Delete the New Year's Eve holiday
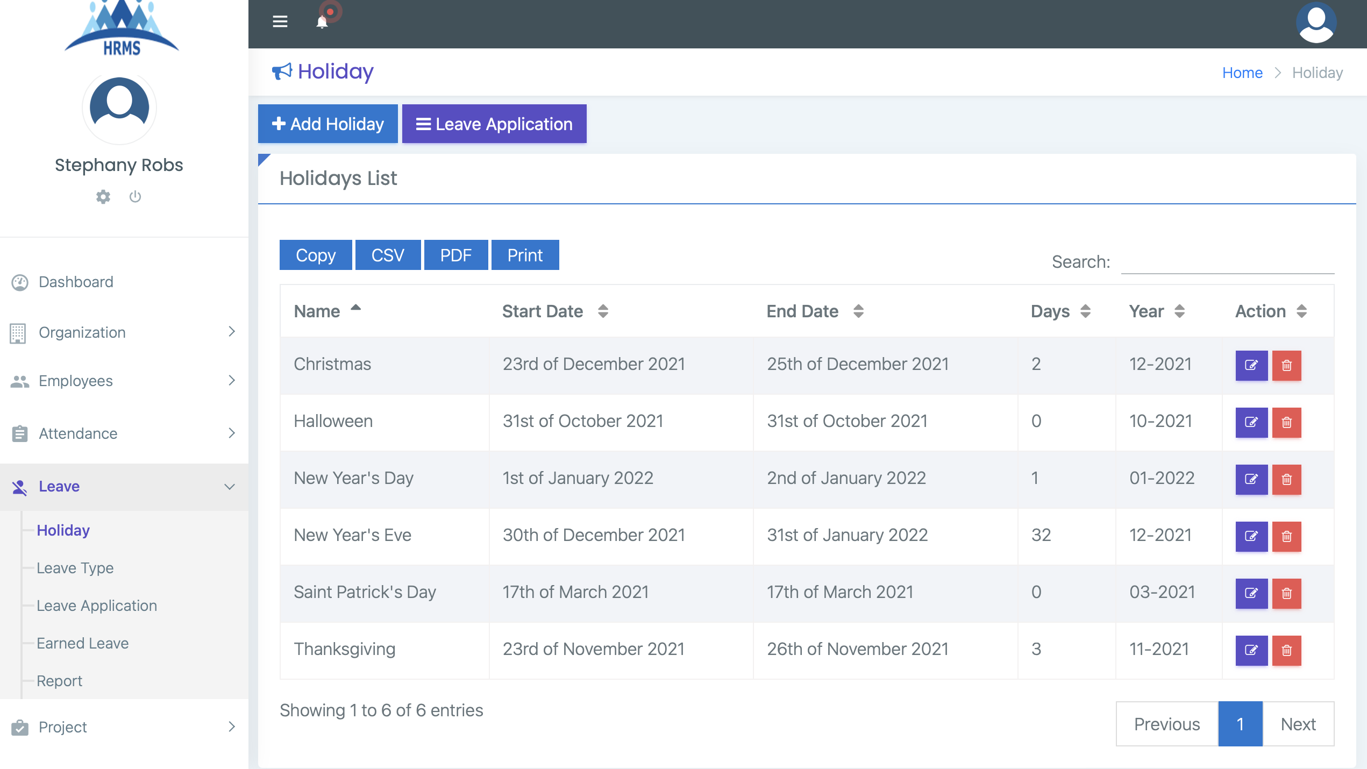 click(1286, 536)
